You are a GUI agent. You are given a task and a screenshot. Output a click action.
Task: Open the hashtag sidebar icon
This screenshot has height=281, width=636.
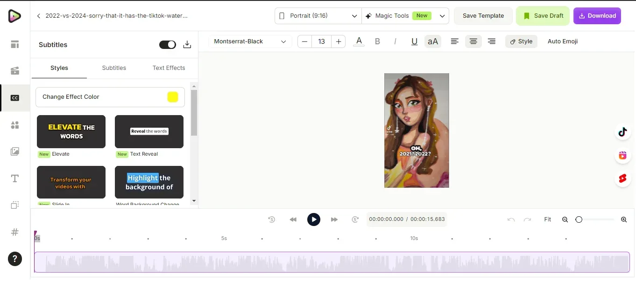pyautogui.click(x=15, y=232)
